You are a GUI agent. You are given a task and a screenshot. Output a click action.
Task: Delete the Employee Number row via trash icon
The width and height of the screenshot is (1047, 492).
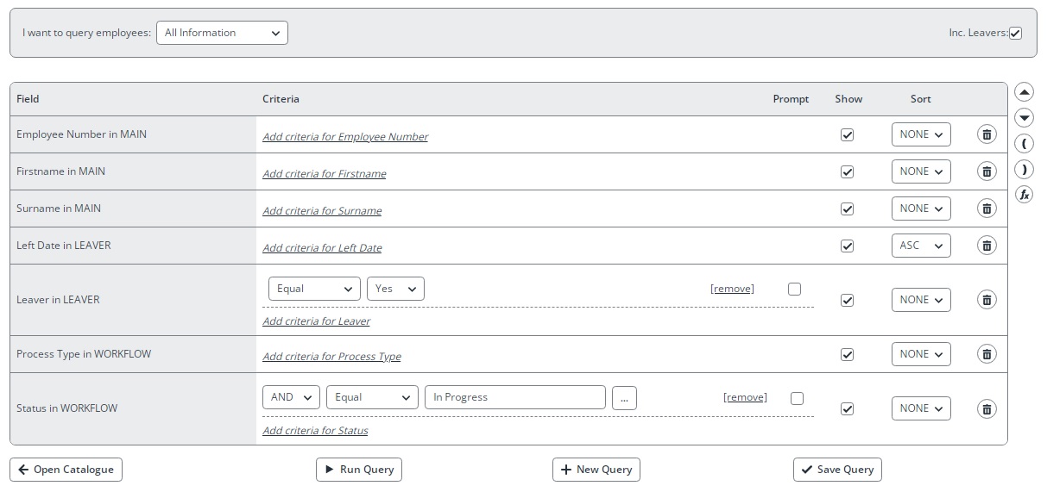click(x=987, y=134)
